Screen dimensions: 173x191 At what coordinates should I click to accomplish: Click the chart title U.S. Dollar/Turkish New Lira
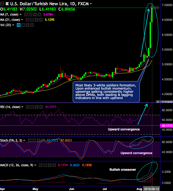pos(39,4)
